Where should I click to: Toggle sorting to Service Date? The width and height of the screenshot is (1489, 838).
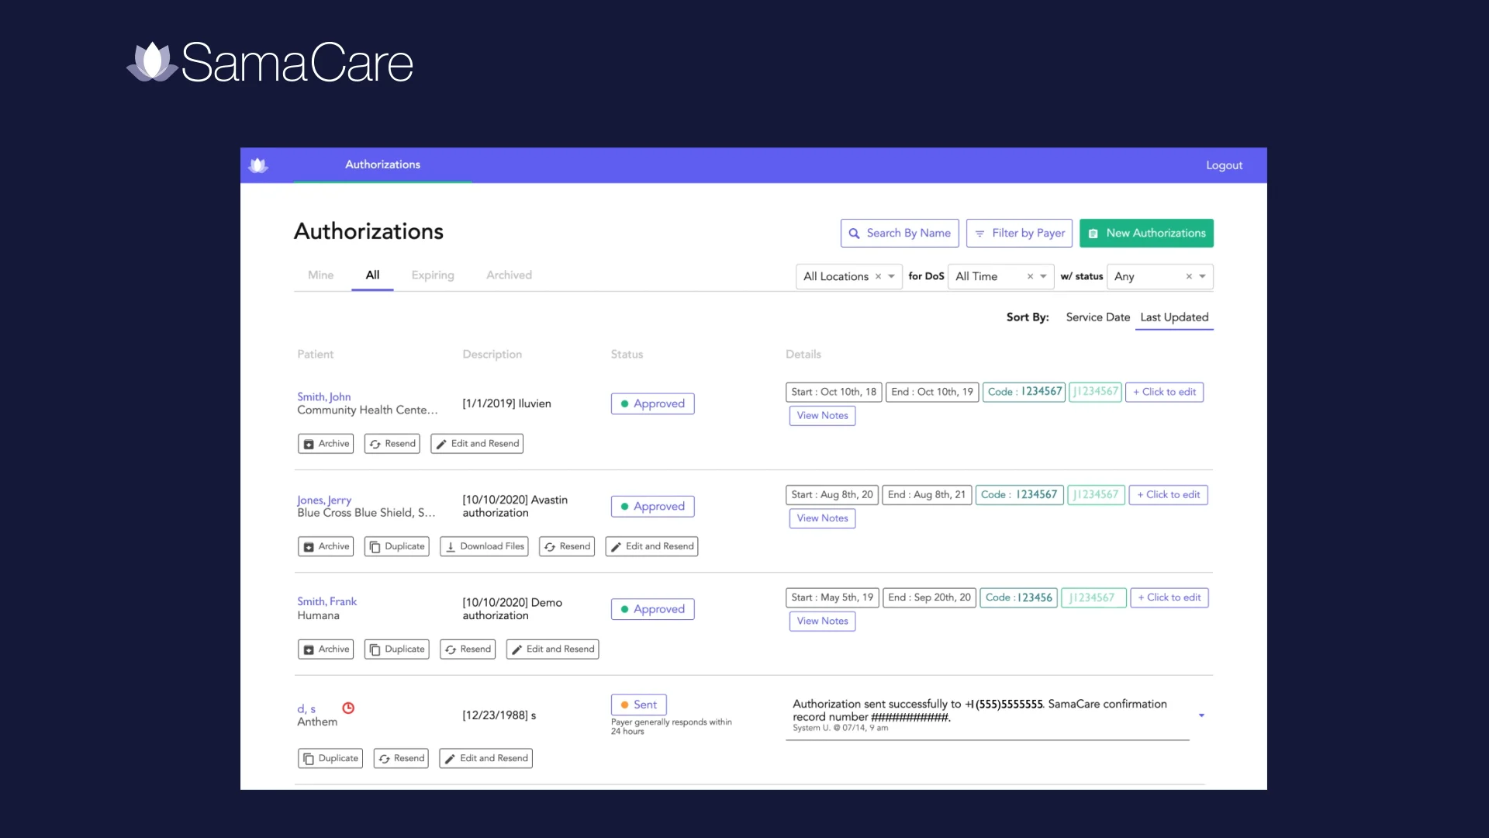coord(1097,317)
